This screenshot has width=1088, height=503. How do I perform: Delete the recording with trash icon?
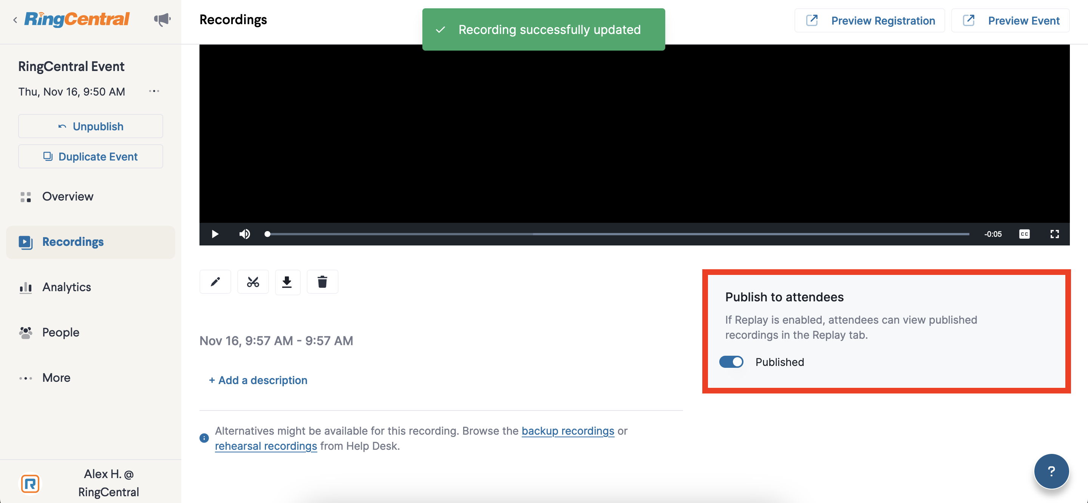[322, 282]
